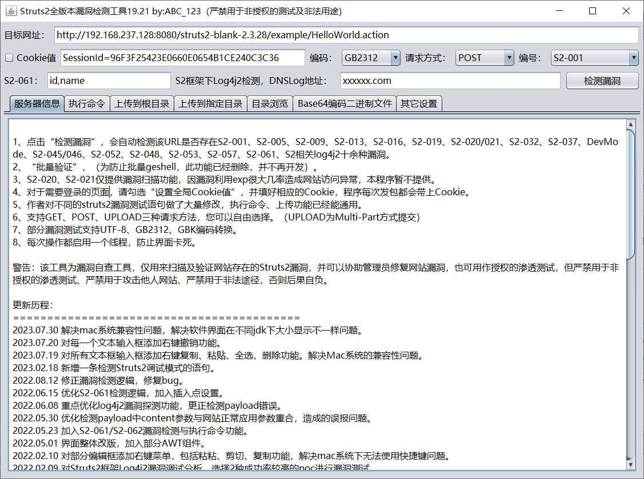Switch to the 服务器信息 tab
The width and height of the screenshot is (644, 479).
click(37, 103)
